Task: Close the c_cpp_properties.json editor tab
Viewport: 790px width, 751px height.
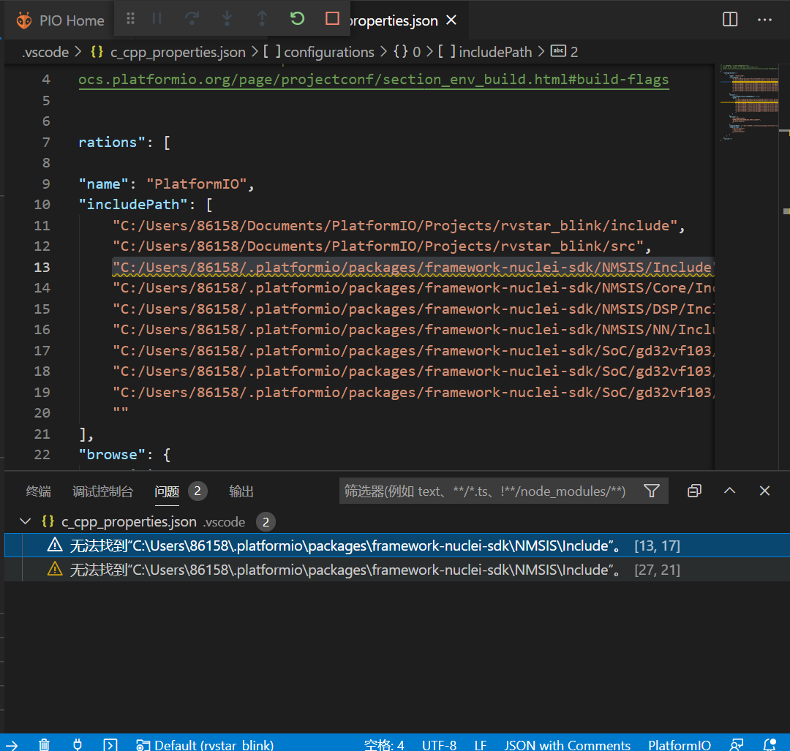Action: [451, 20]
